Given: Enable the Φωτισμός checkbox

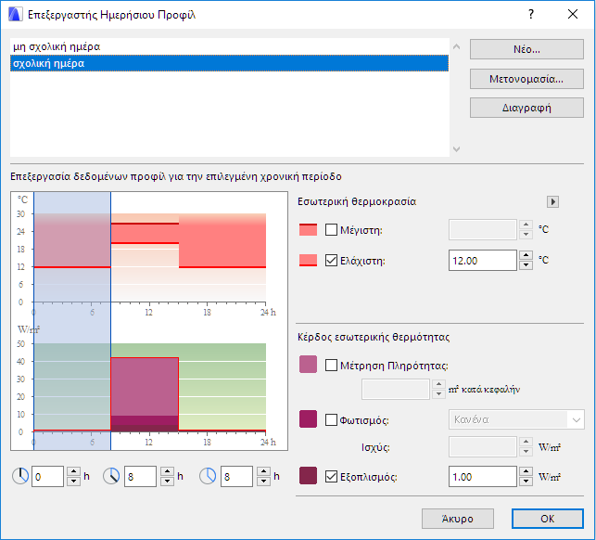Looking at the screenshot, I should 332,420.
